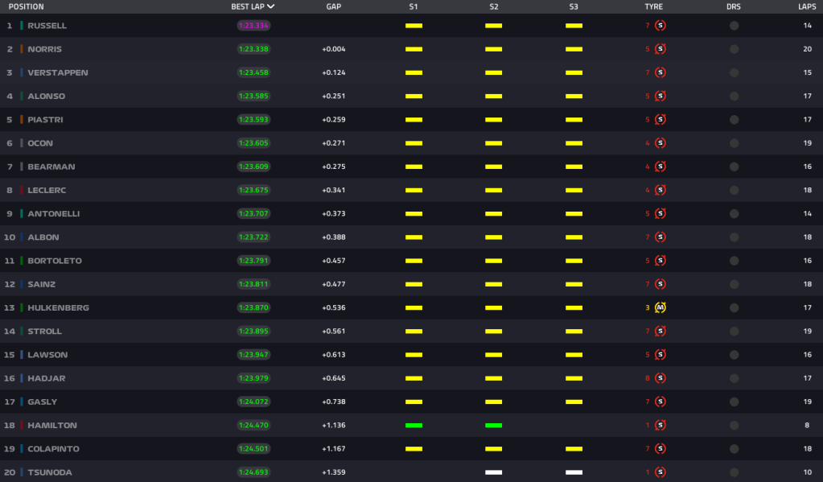Click the Laps column header
This screenshot has width=823, height=482.
(x=804, y=6)
